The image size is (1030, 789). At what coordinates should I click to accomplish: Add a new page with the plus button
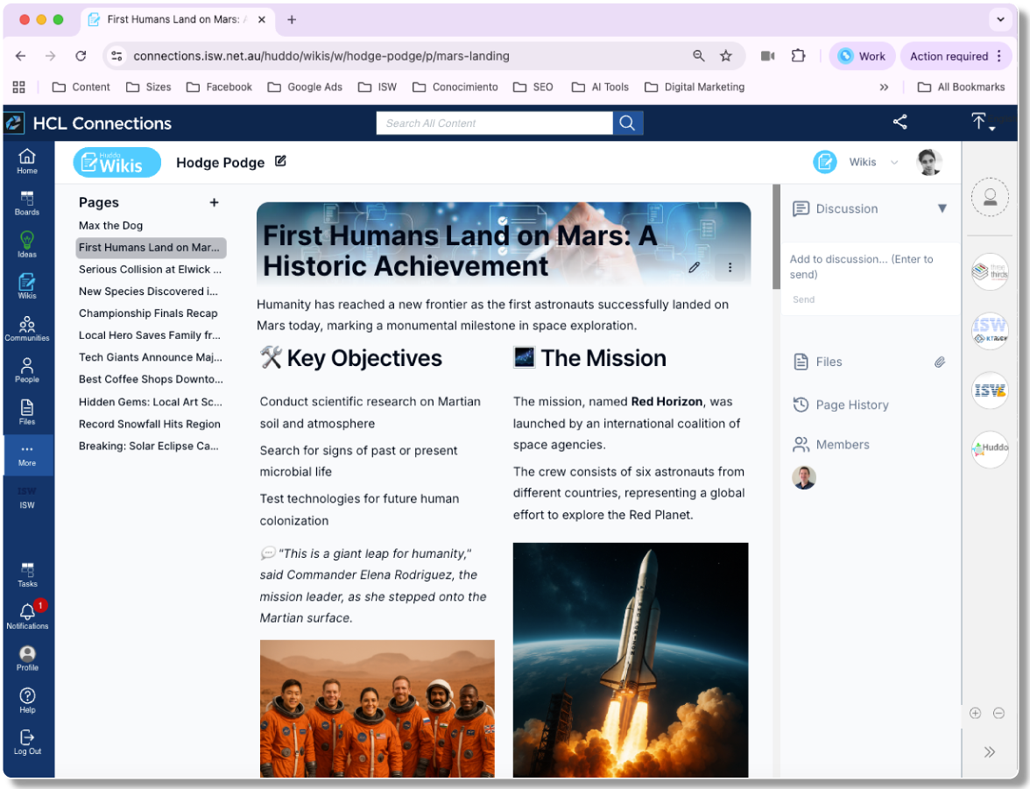tap(214, 202)
